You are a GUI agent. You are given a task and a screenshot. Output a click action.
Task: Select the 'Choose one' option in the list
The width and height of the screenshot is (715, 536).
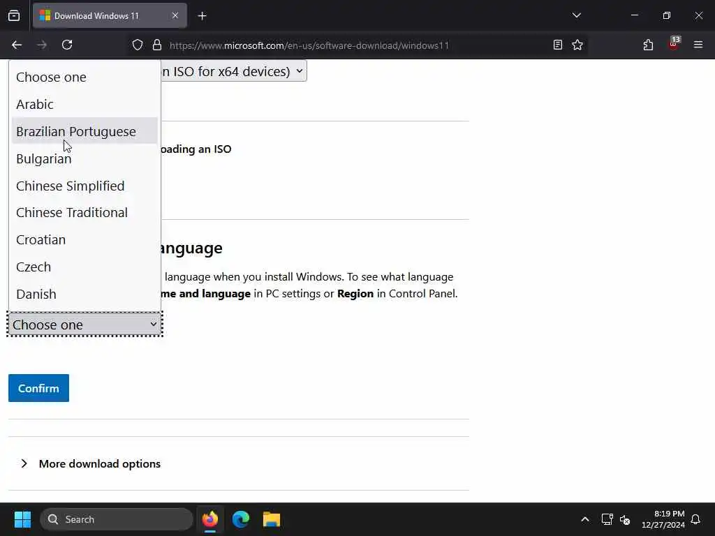point(84,77)
